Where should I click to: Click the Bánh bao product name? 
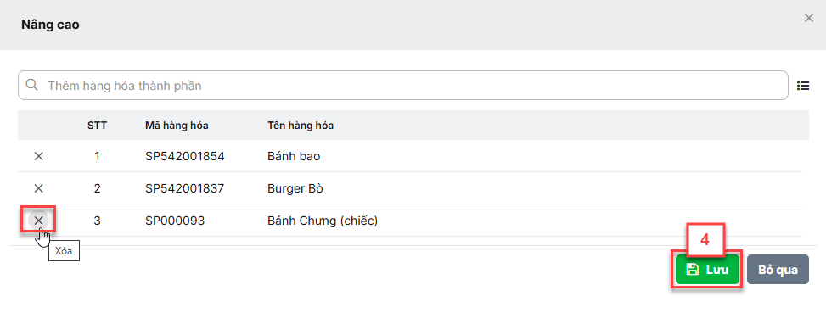[x=294, y=156]
